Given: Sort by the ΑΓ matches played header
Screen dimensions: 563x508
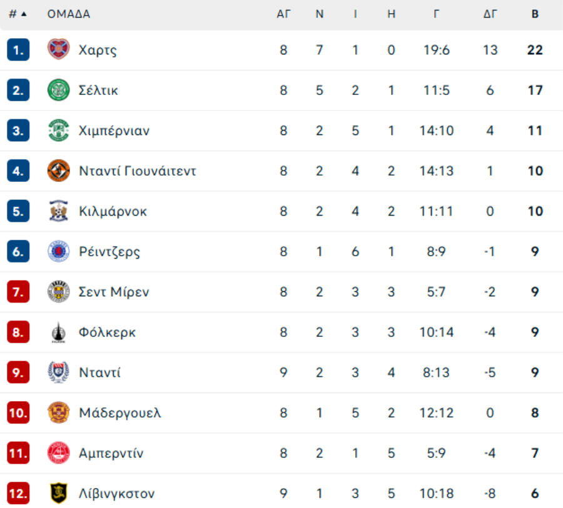Looking at the screenshot, I should click(x=283, y=14).
